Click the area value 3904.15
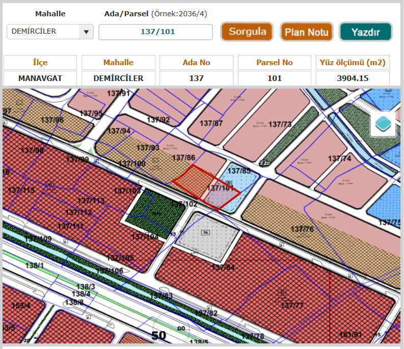404x349 pixels. click(x=353, y=78)
